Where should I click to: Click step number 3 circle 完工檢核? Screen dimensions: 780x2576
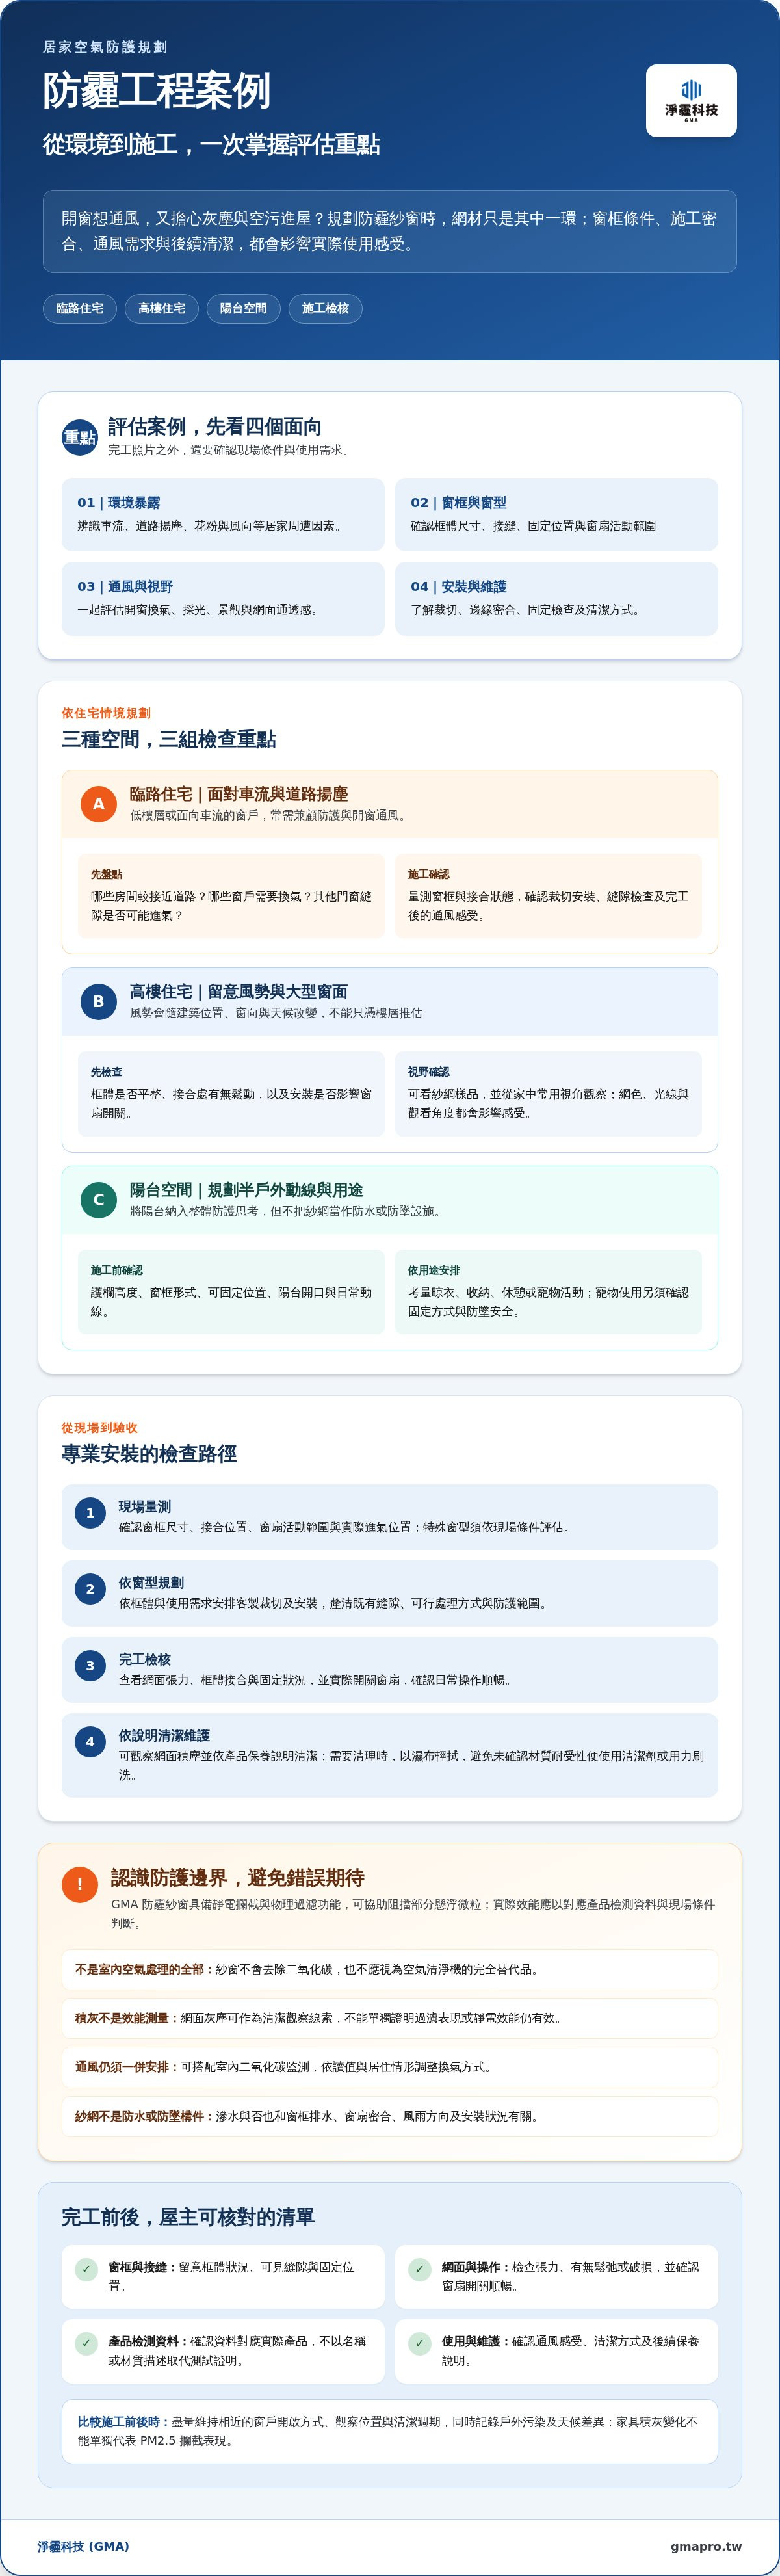[x=90, y=1666]
